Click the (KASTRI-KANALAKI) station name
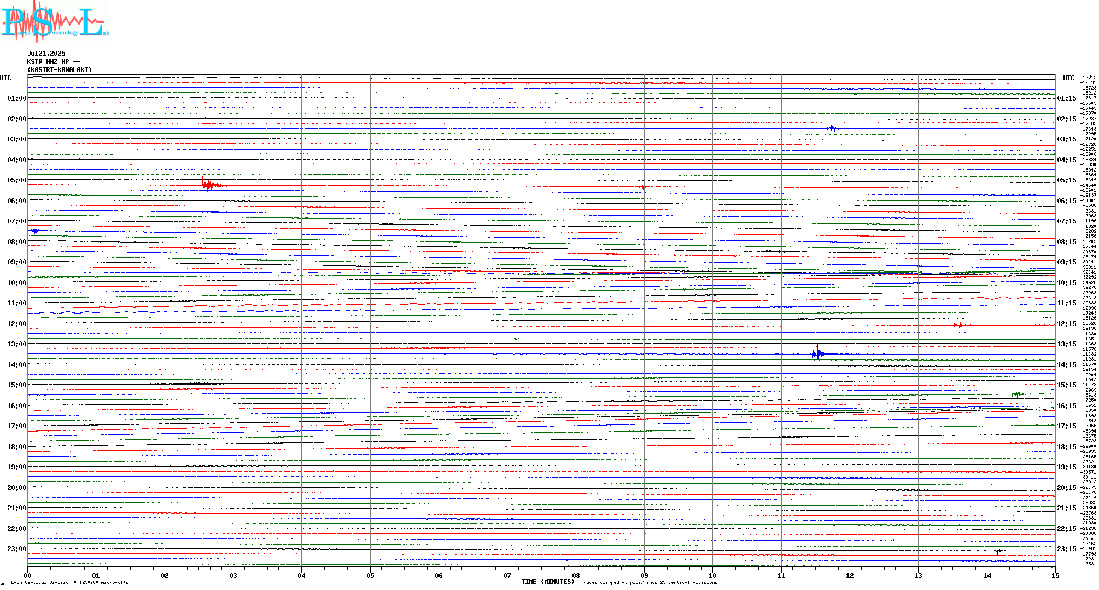 click(60, 70)
